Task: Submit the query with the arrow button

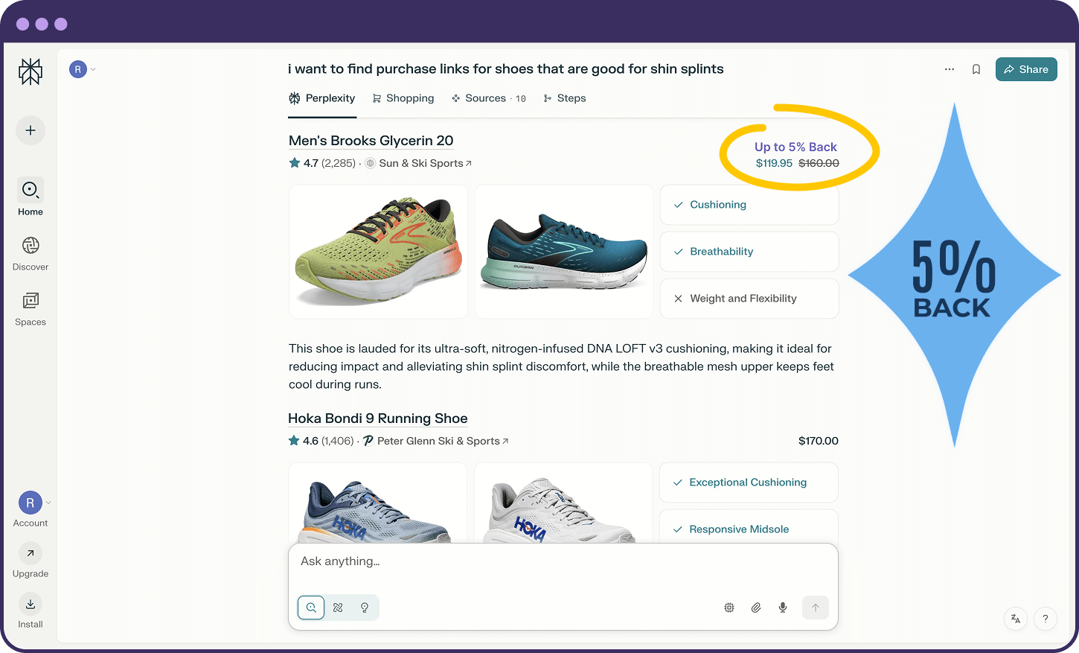Action: click(x=816, y=608)
